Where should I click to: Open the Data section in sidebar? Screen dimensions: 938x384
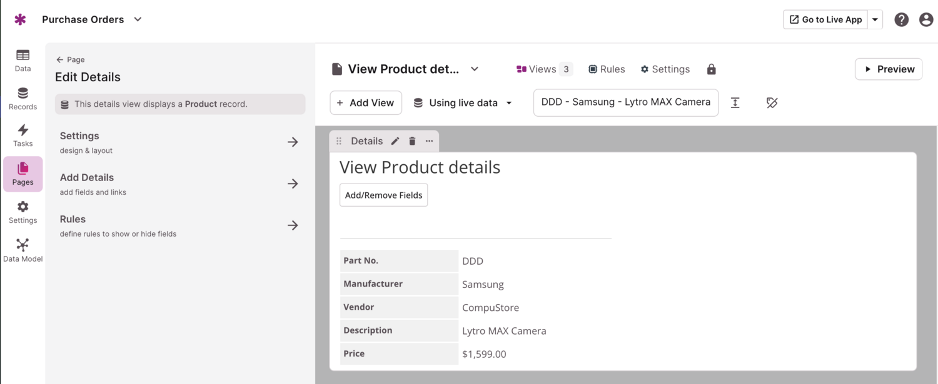point(23,60)
